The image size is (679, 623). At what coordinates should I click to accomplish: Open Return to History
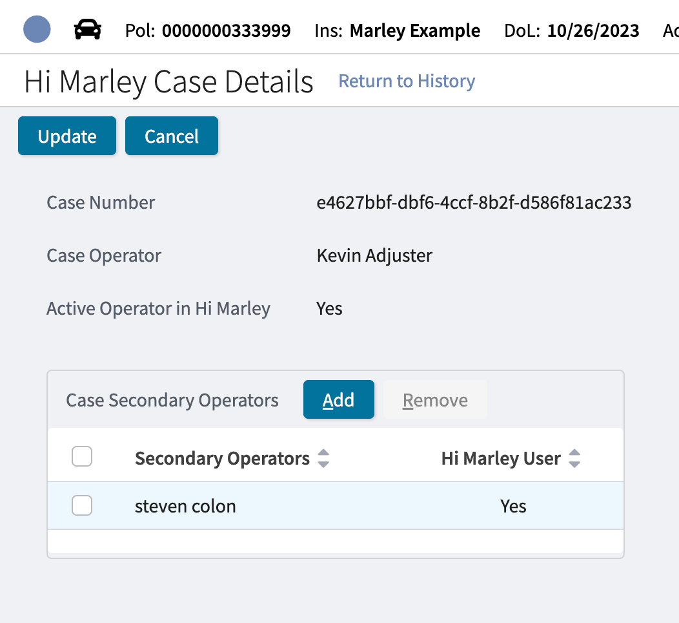[x=406, y=81]
